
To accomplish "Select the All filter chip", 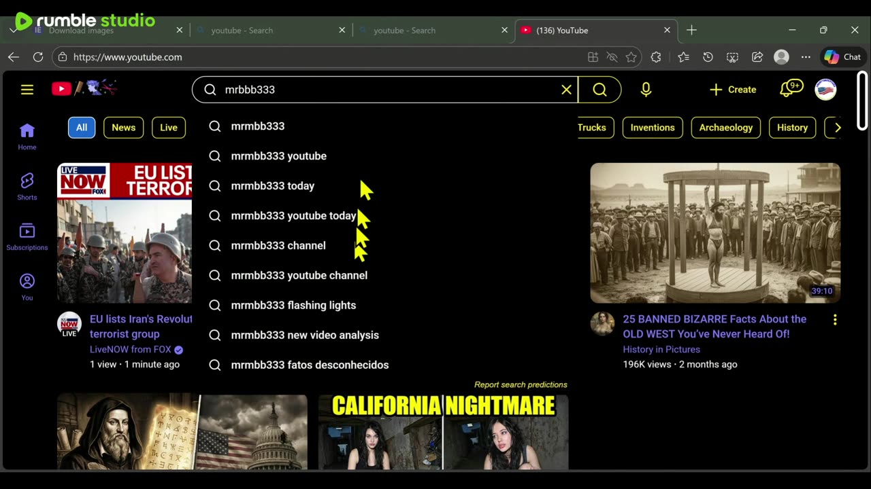I will click(82, 128).
